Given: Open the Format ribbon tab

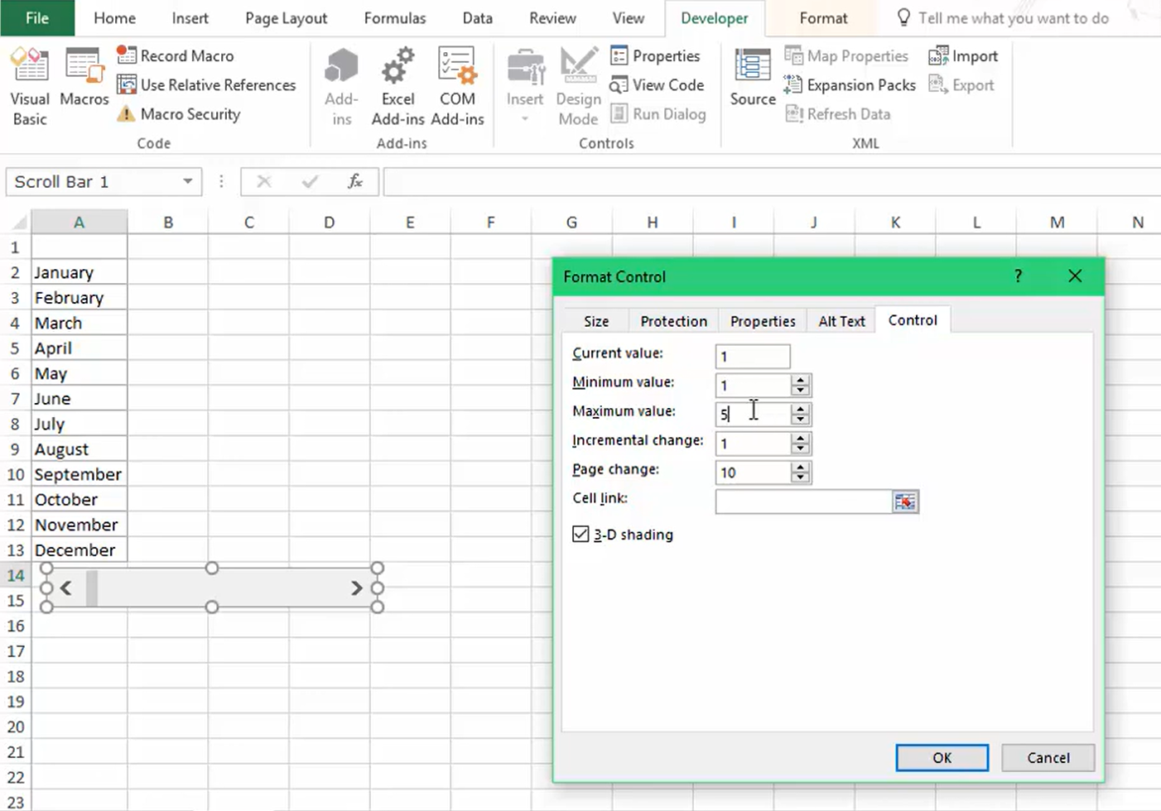Looking at the screenshot, I should tap(823, 17).
